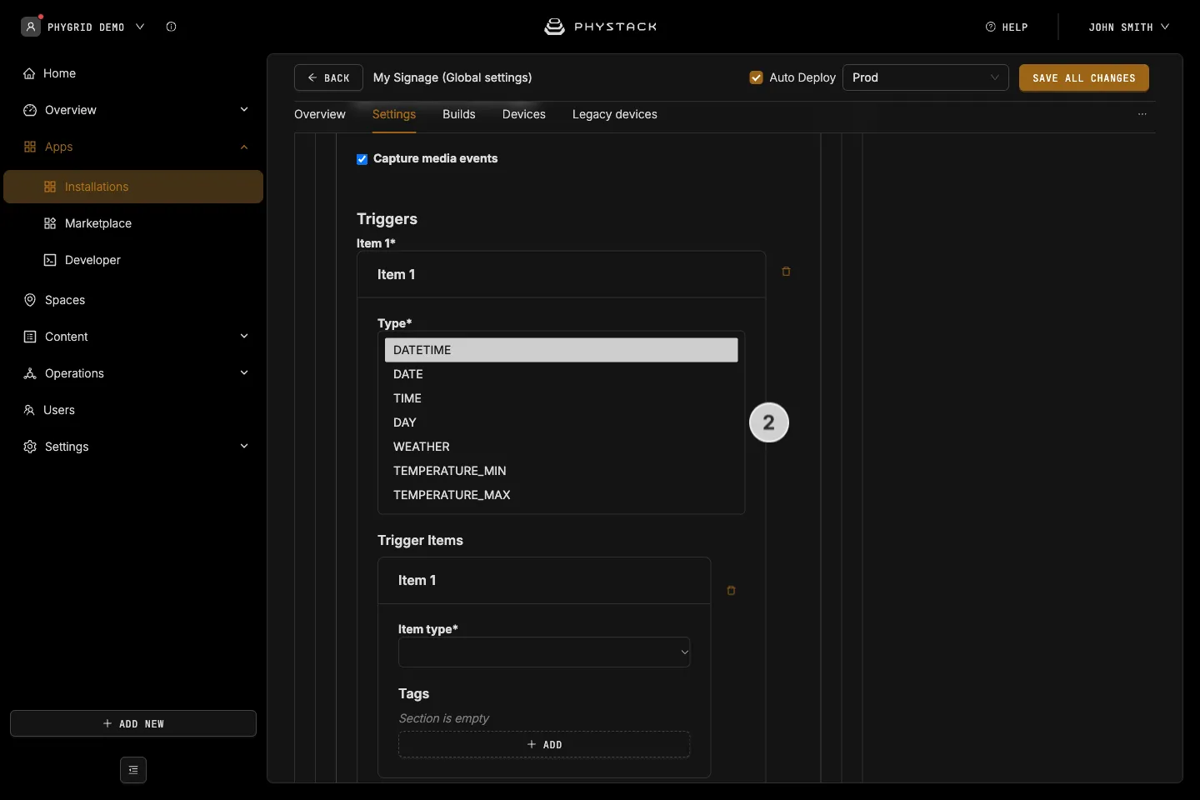The width and height of the screenshot is (1200, 800).
Task: Click Add under the Tags section
Action: coord(544,744)
